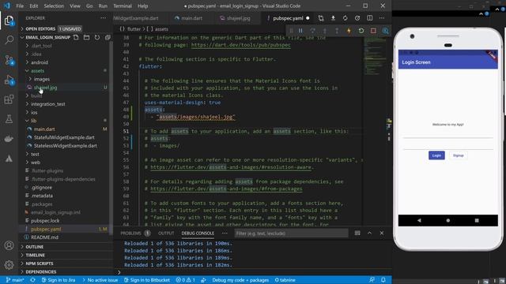The height and width of the screenshot is (284, 506).
Task: Tap the emulator Android home button
Action: click(x=447, y=221)
